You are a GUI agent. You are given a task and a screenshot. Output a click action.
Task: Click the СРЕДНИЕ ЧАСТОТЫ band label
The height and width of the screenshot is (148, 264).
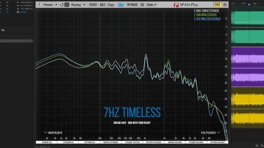tap(132, 142)
